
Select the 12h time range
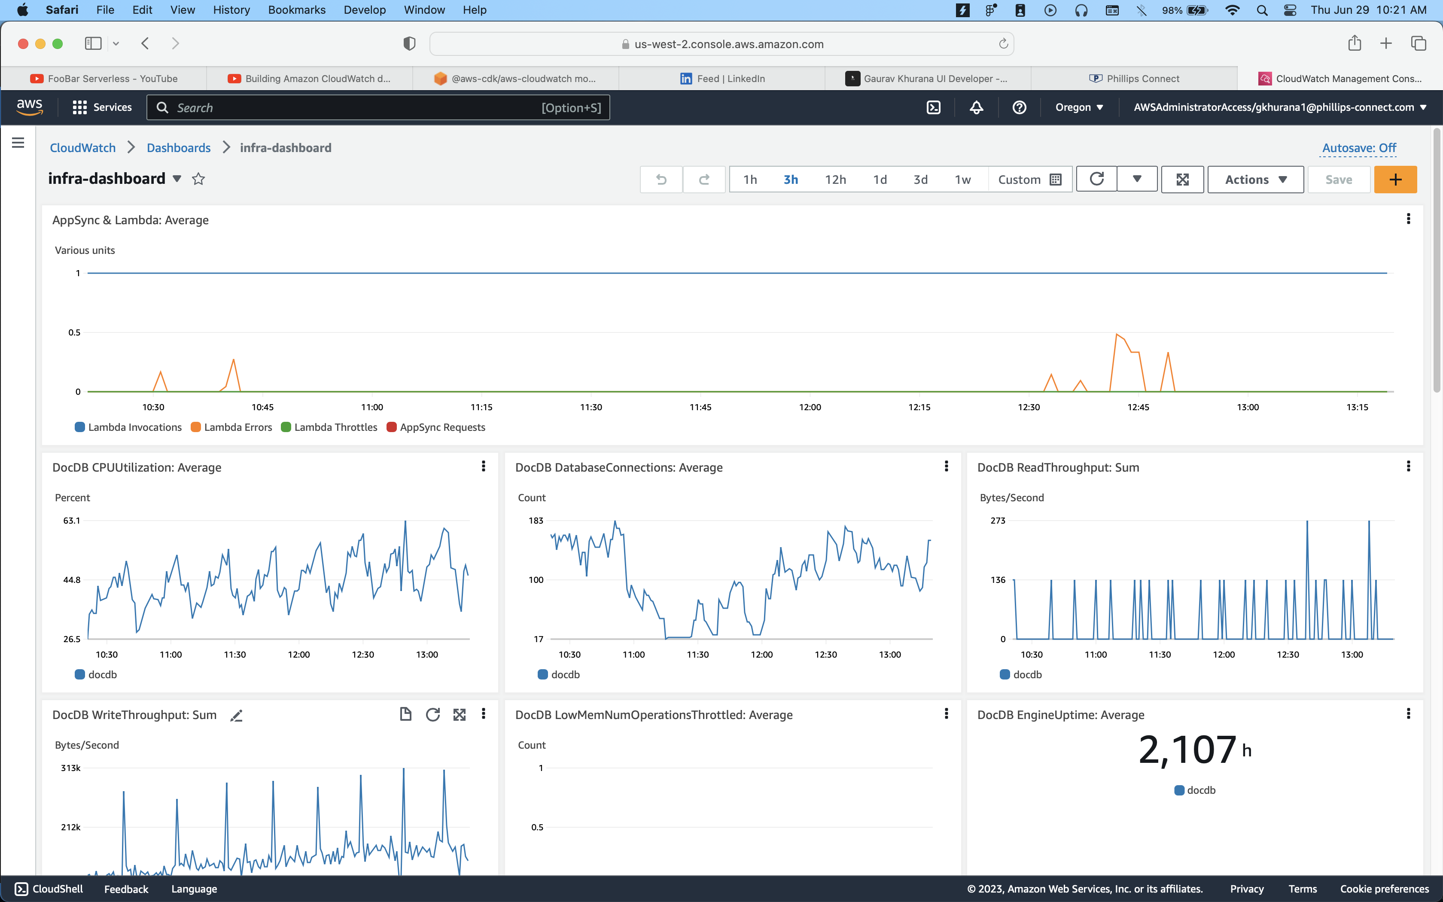coord(835,180)
